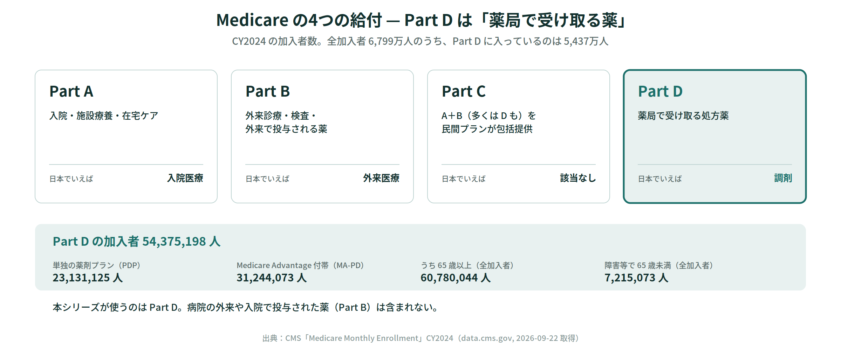This screenshot has height=350, width=841.
Task: Select the figure "23,131,125 人"
Action: pyautogui.click(x=88, y=278)
